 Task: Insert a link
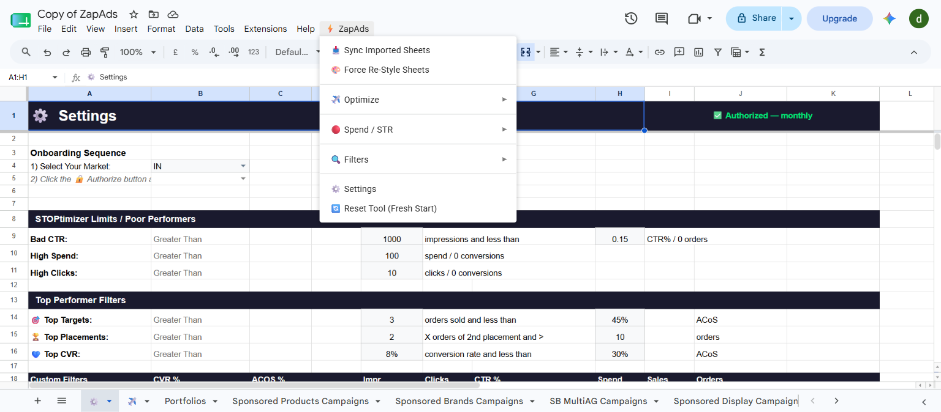[659, 52]
